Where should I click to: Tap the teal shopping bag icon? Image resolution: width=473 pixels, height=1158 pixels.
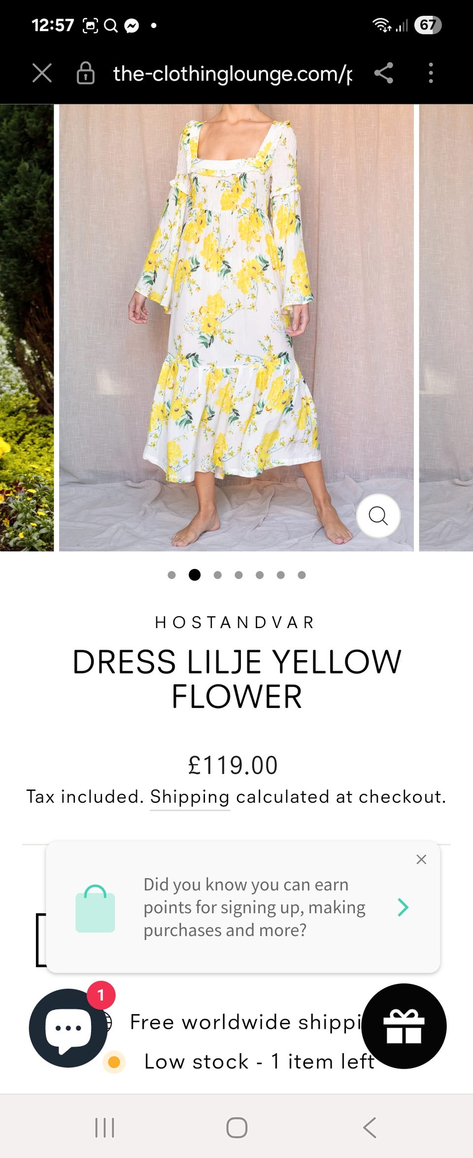(x=95, y=909)
